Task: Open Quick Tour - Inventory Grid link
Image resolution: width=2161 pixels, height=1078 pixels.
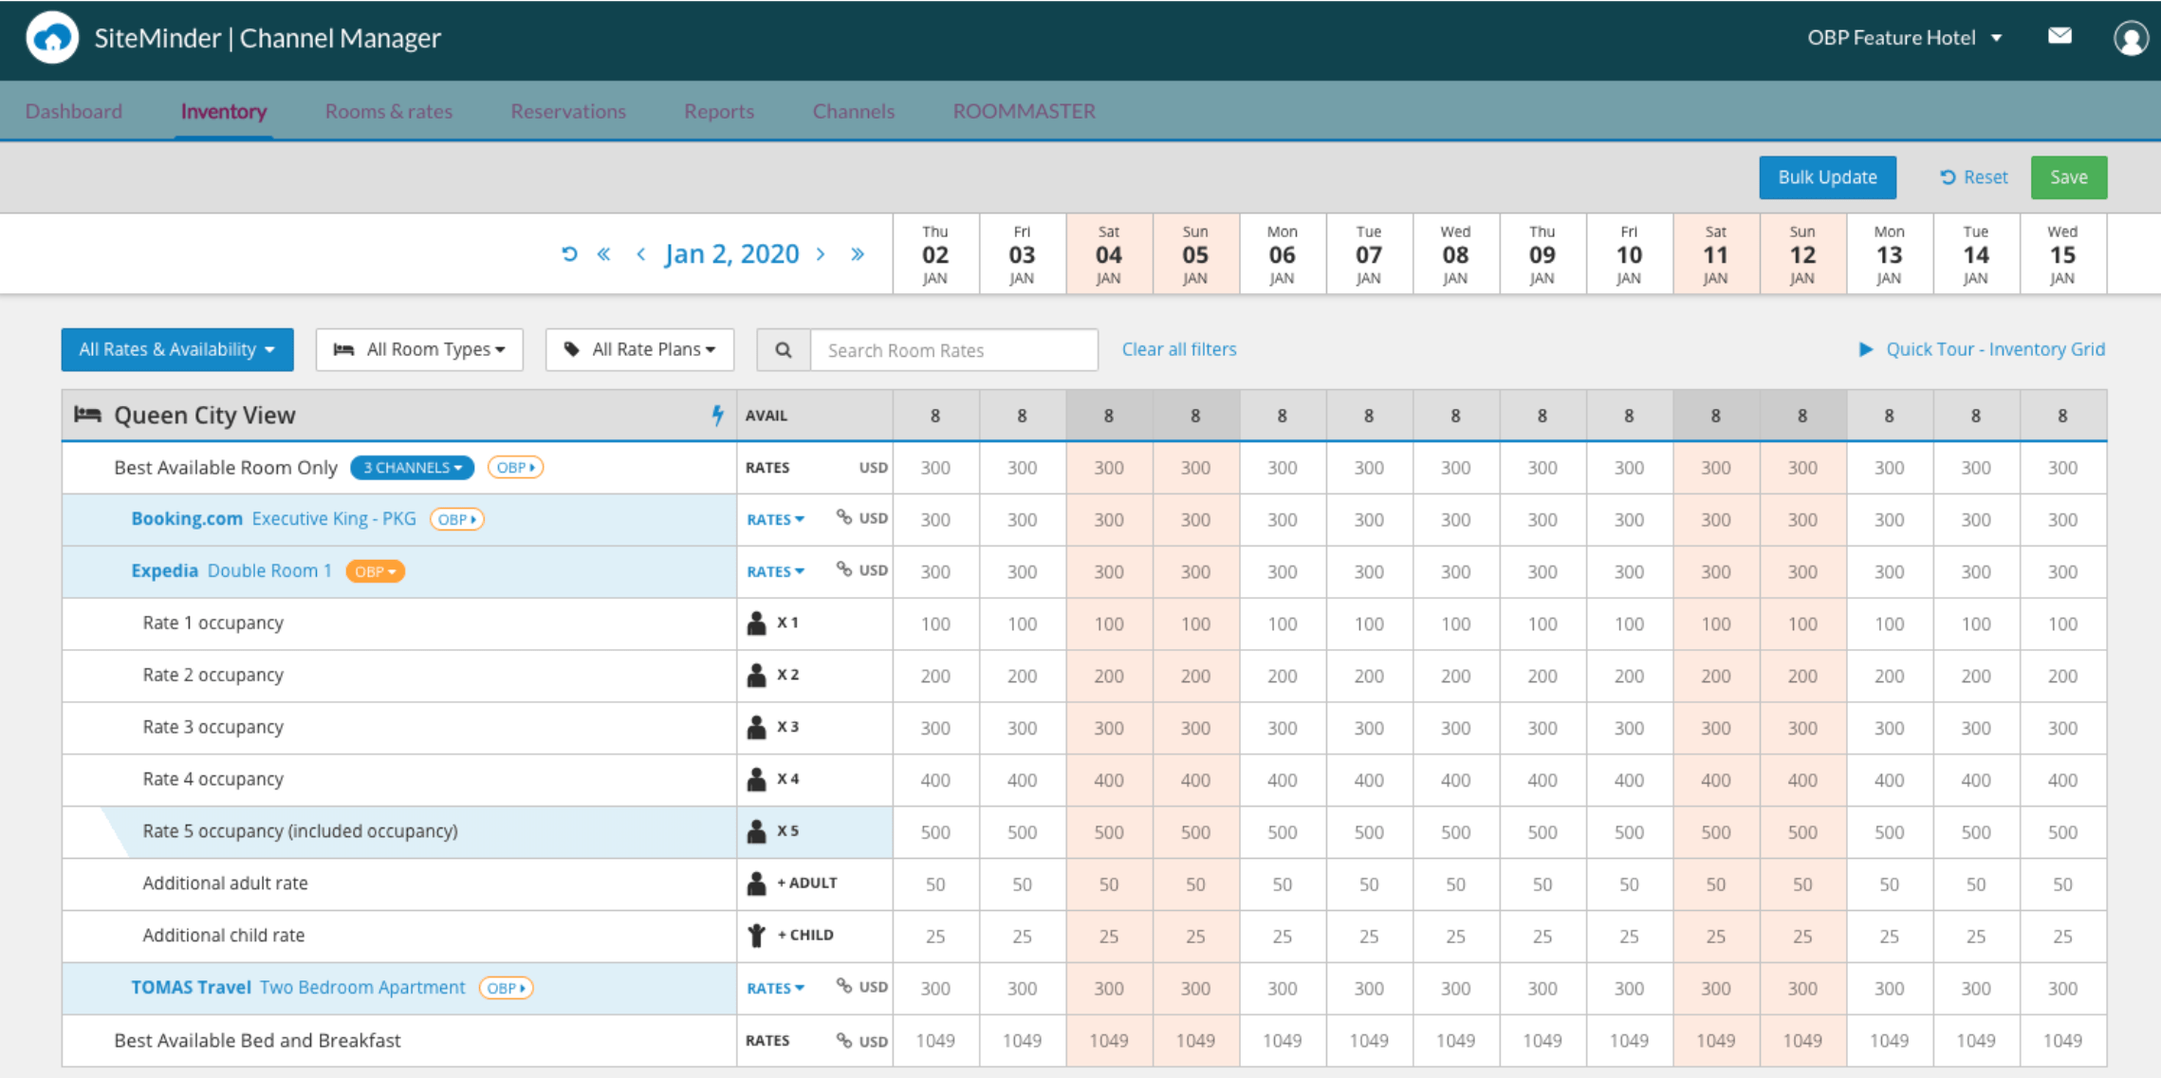Action: point(1996,349)
